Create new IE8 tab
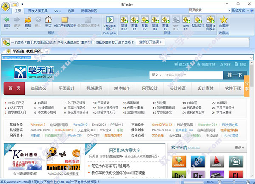This screenshot has width=255, height=184. (x=155, y=20)
